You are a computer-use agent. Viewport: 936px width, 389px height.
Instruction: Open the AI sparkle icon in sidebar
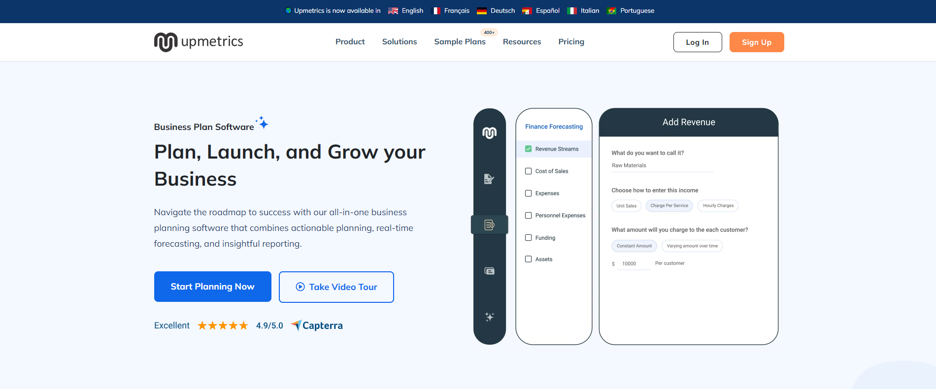(489, 317)
